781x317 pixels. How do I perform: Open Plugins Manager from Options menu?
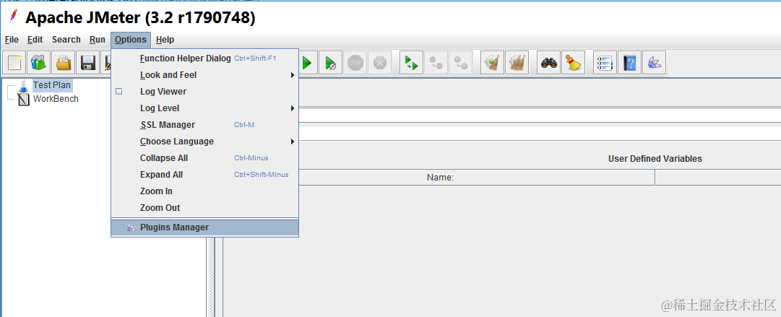pyautogui.click(x=204, y=227)
